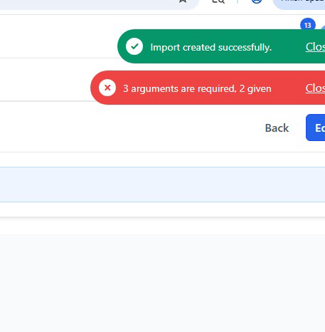Click the red error X icon
325x332 pixels.
107,88
